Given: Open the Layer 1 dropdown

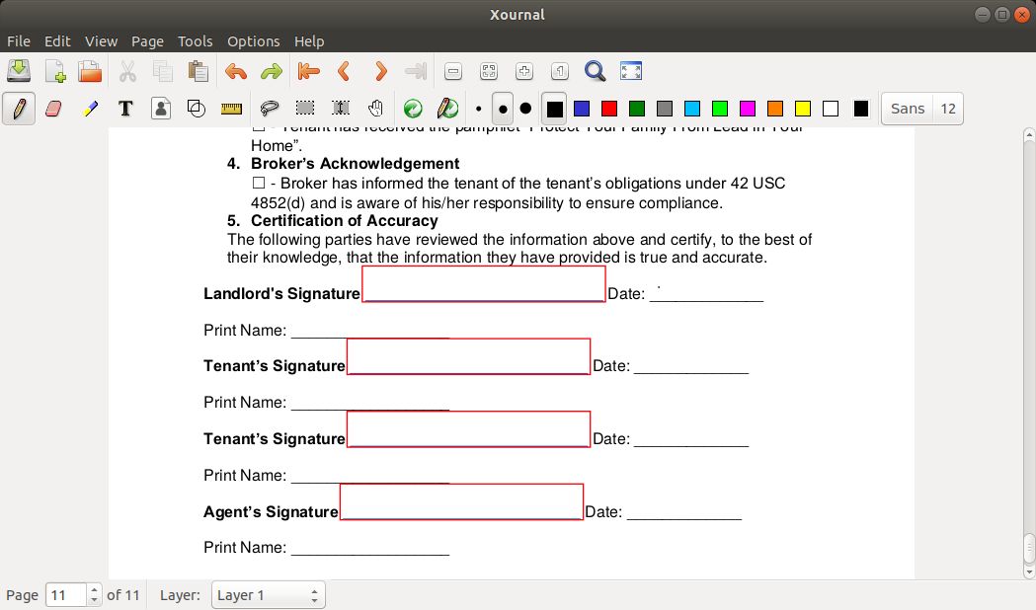Looking at the screenshot, I should coord(268,595).
